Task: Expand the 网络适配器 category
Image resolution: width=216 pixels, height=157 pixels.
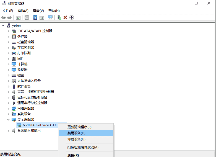Action: (x=8, y=109)
